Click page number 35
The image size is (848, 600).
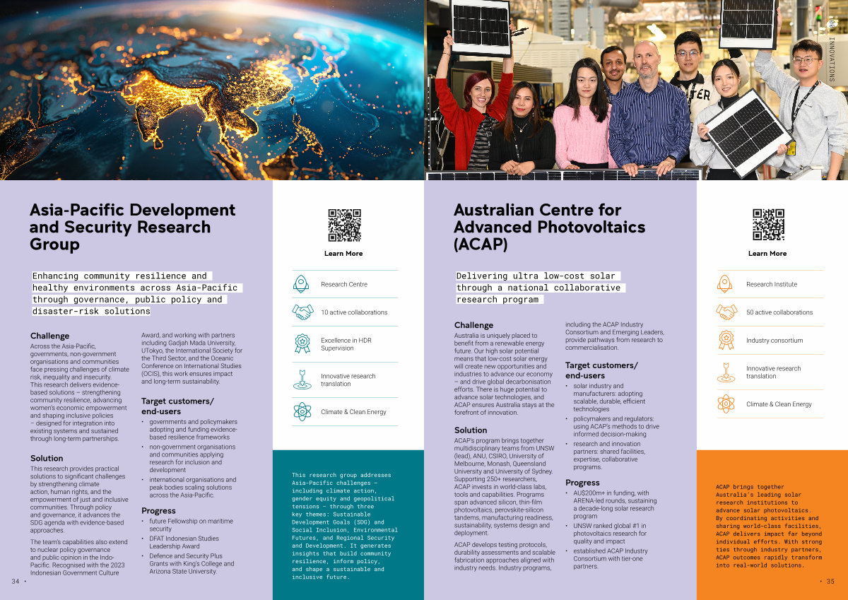pos(829,582)
